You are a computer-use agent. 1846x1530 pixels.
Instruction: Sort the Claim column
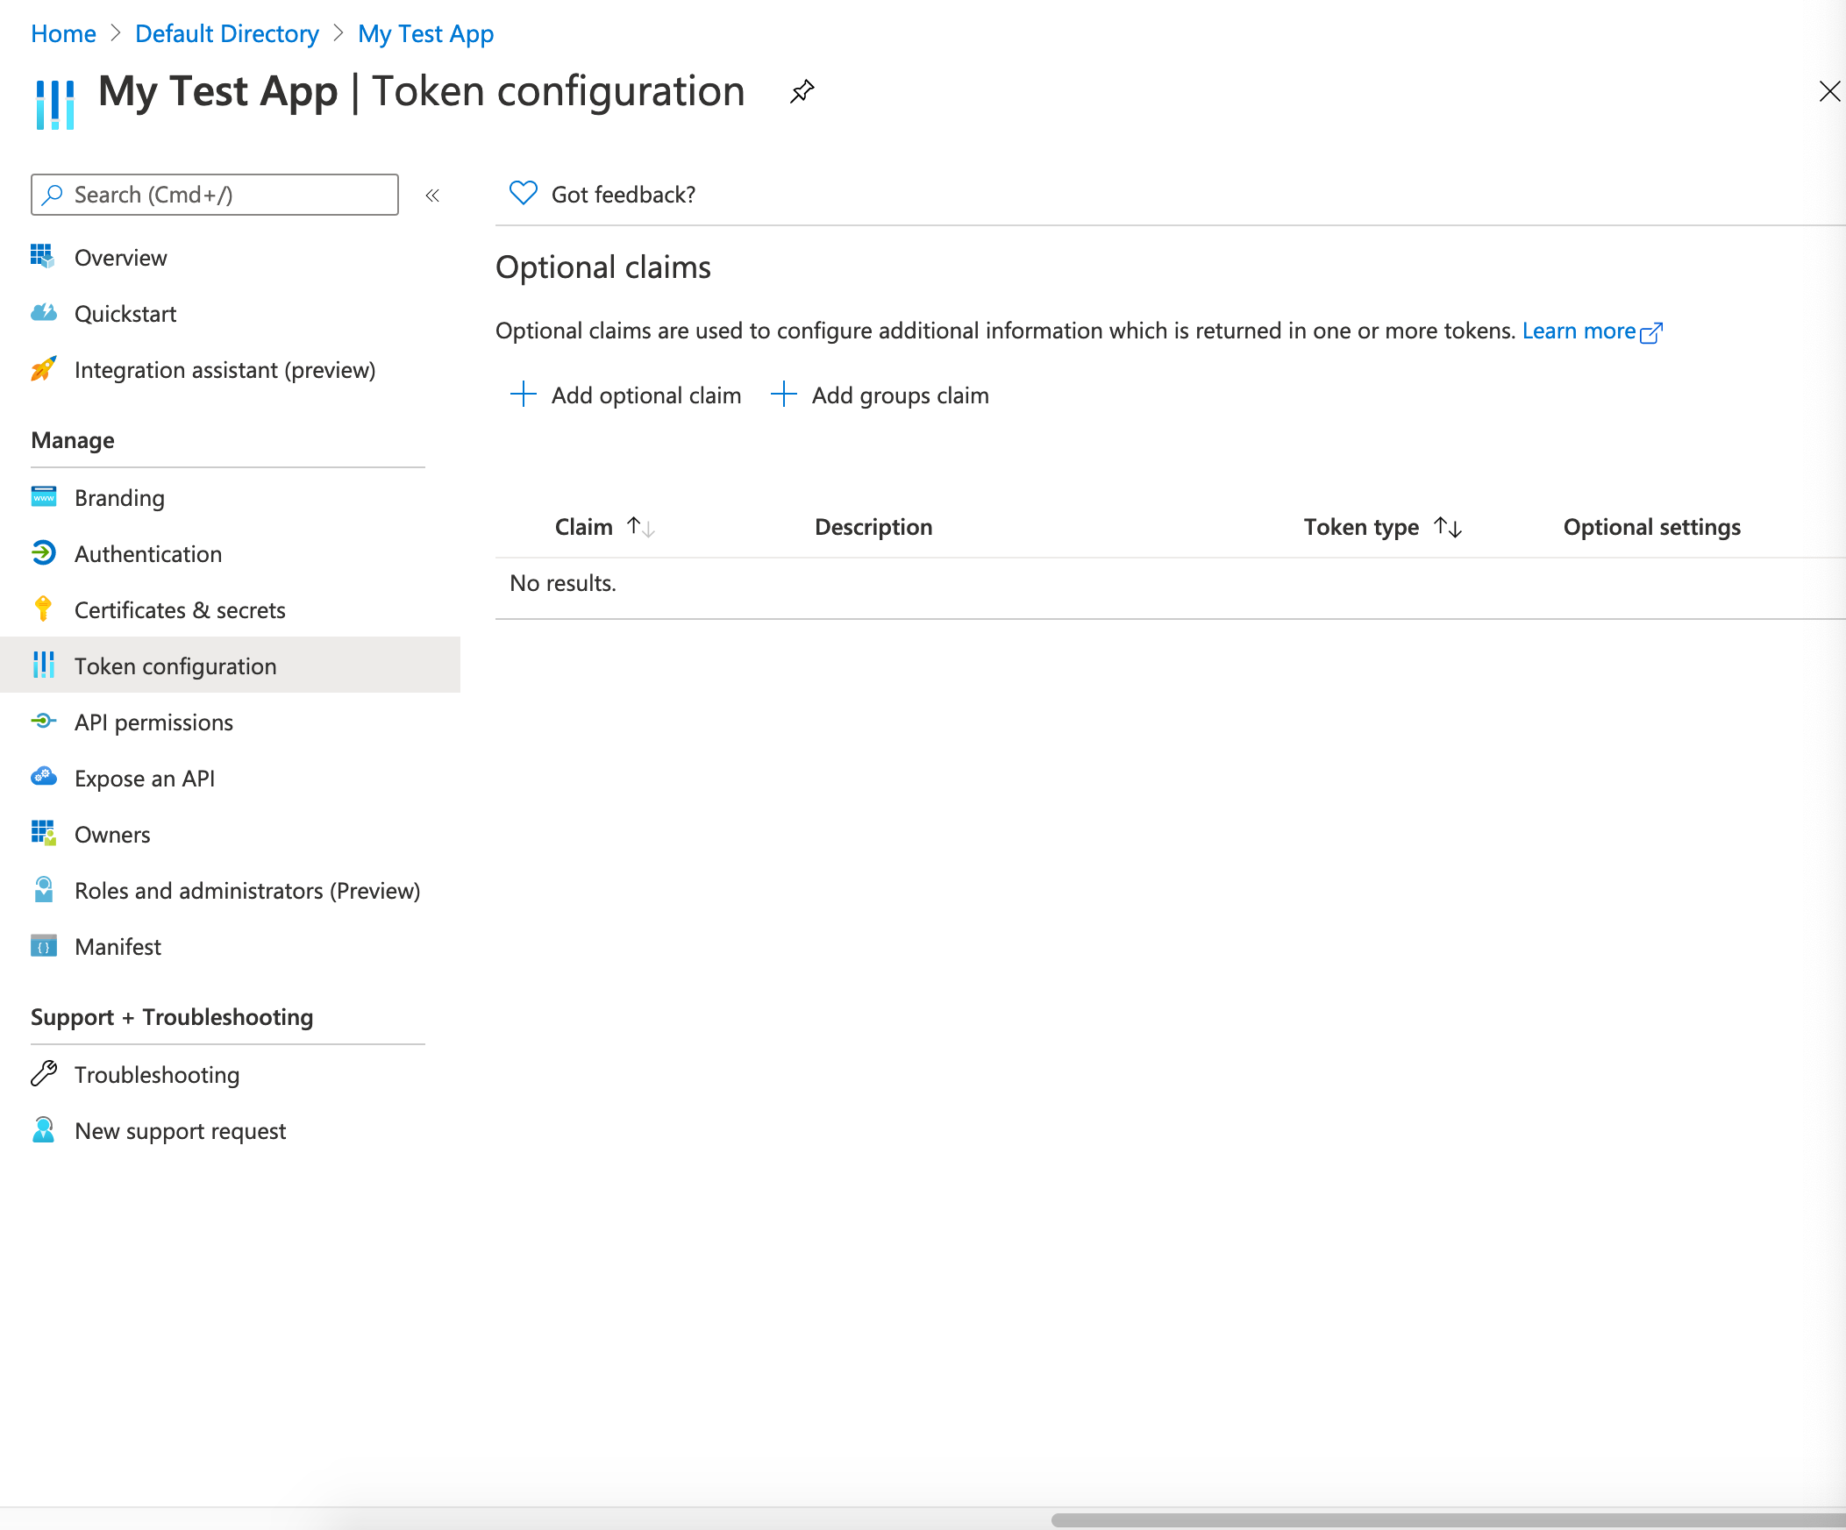tap(639, 526)
